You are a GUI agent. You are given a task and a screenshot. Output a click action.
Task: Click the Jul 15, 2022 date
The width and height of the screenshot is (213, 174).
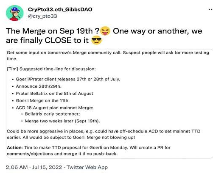pos(47,167)
